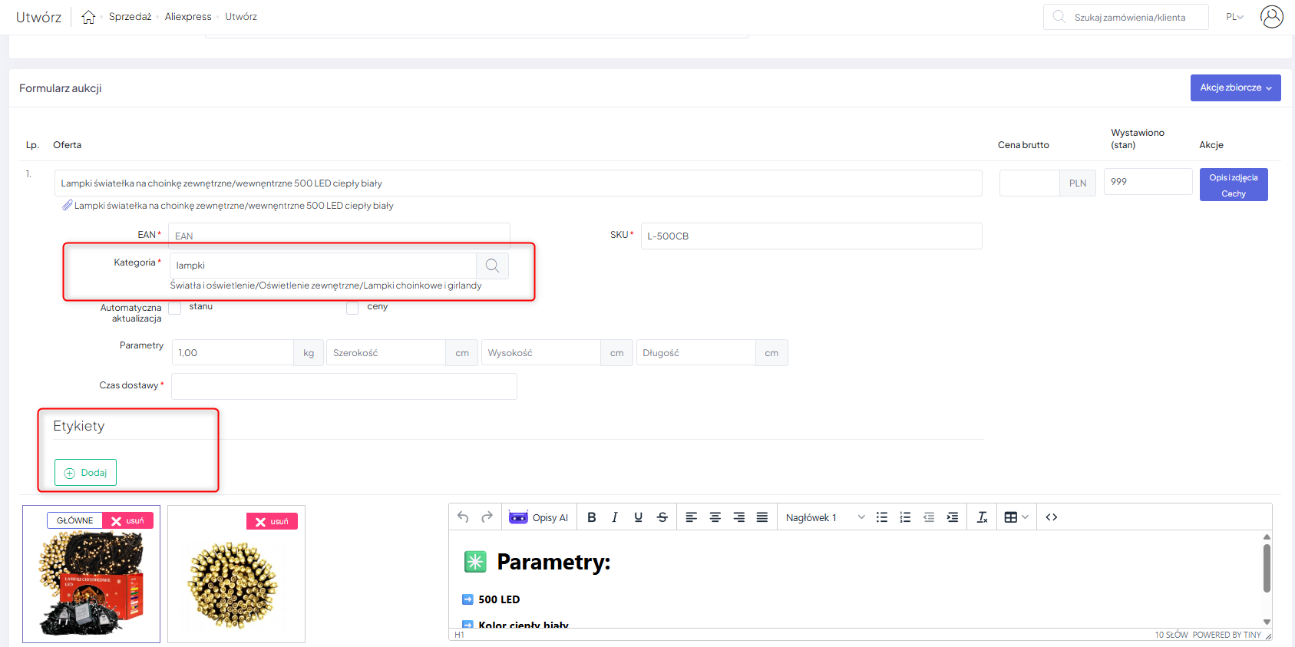Screen dimensions: 1295x647
Task: Go to Sprzedaż in breadcrumb
Action: pos(130,17)
